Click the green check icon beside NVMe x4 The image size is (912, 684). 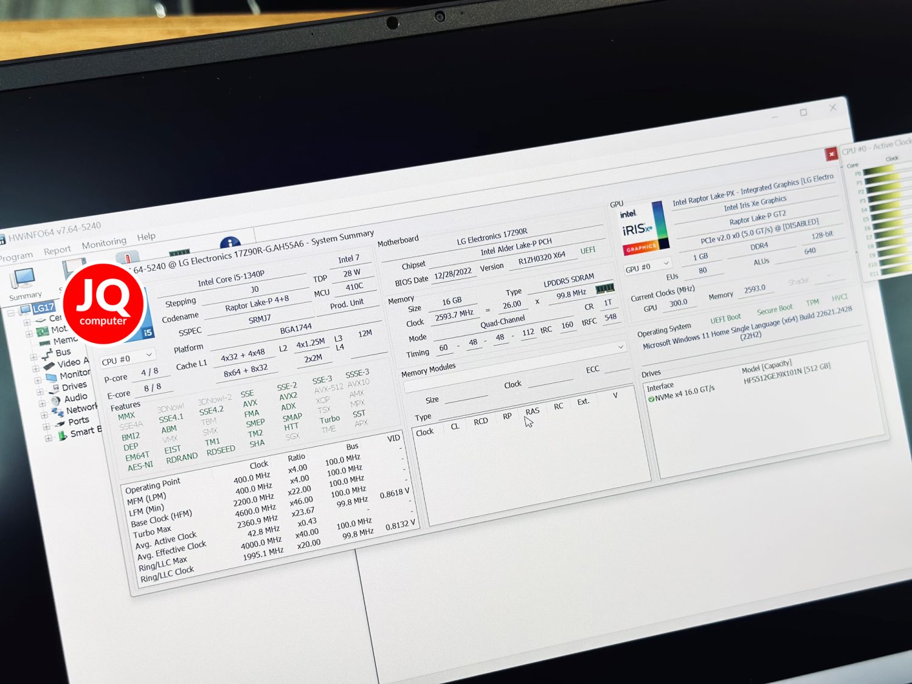pos(651,399)
